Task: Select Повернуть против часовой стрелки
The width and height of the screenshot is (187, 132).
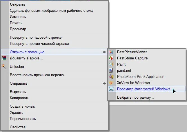Action: point(55,44)
